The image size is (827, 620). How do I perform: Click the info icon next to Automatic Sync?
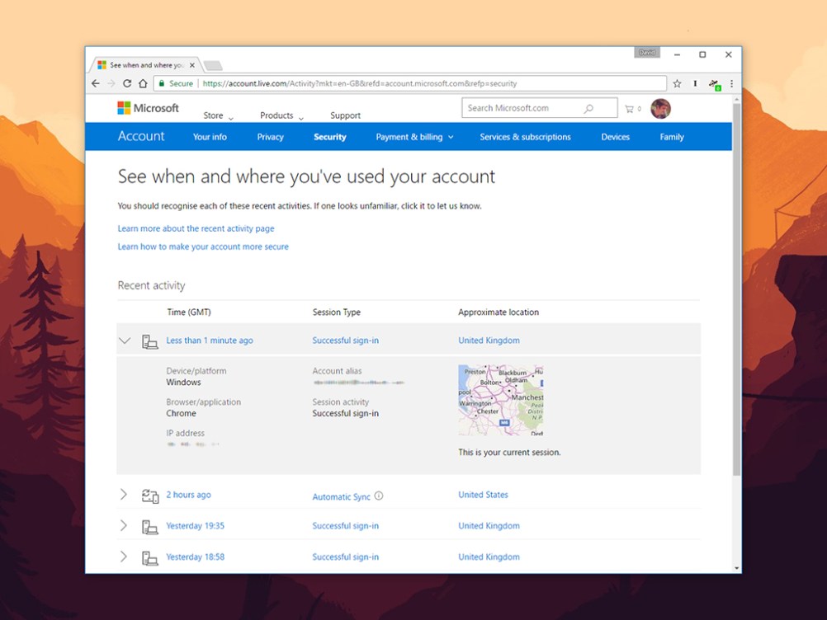pos(379,496)
